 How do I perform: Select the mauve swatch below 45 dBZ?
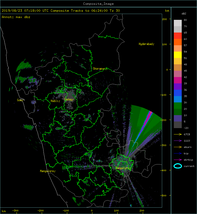(x=178, y=74)
